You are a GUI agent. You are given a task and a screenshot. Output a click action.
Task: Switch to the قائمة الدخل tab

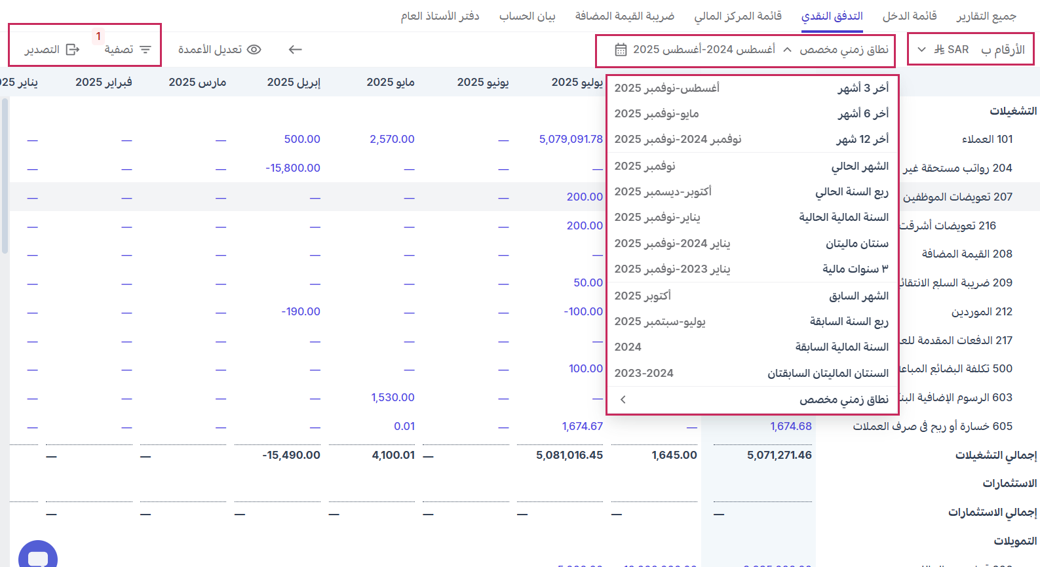point(909,16)
